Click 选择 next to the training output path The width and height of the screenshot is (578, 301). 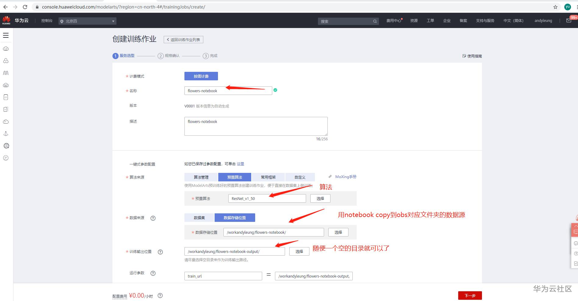coord(299,251)
